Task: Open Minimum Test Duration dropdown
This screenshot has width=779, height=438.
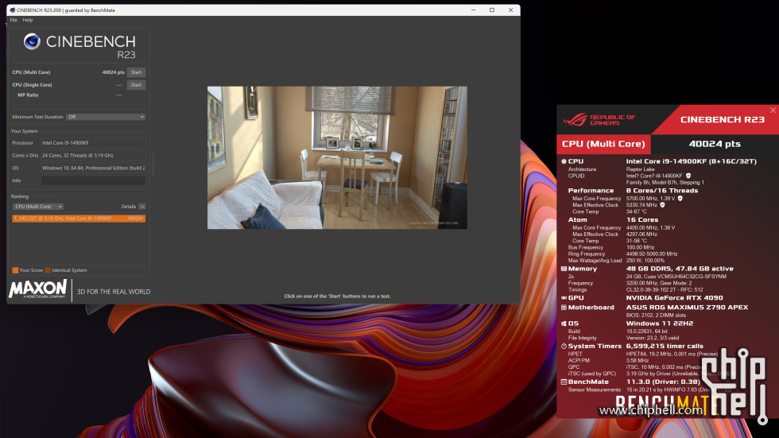Action: (106, 117)
